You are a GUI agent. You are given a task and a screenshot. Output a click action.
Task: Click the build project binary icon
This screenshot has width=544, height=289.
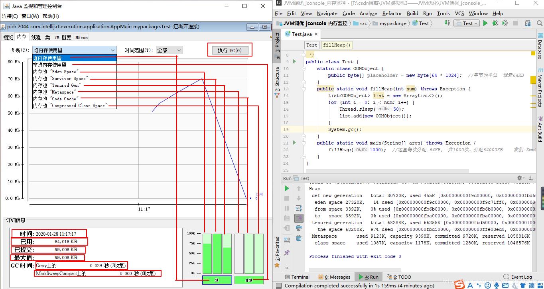tap(447, 23)
